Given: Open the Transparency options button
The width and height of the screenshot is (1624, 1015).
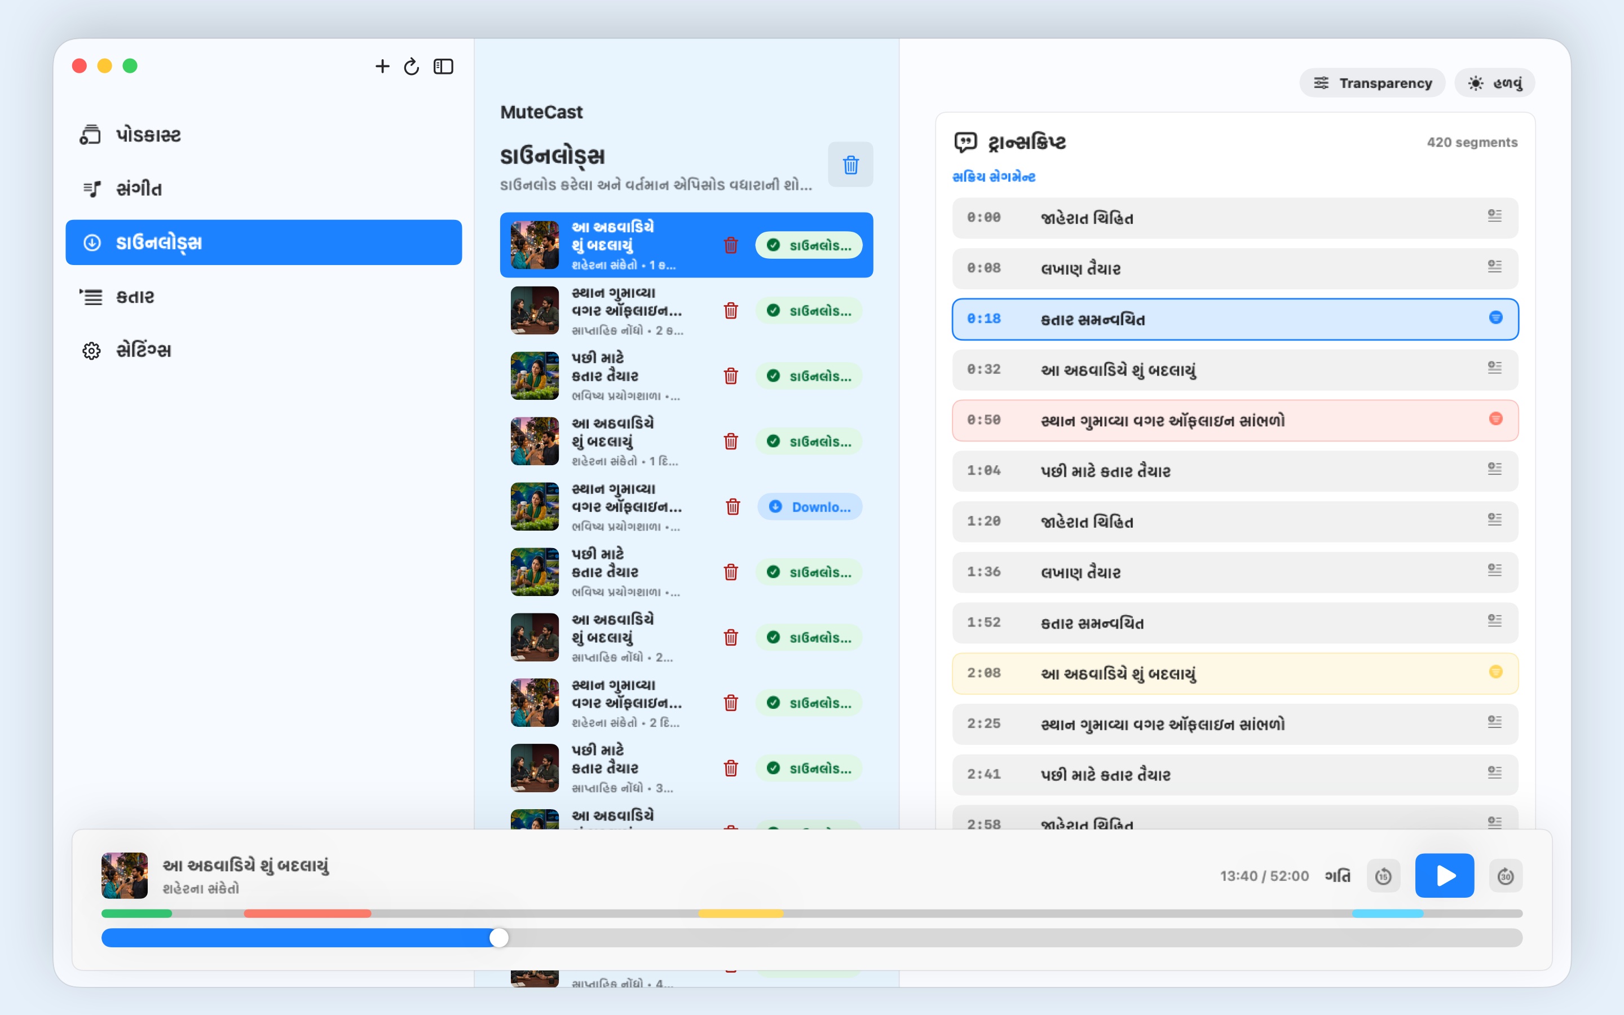Looking at the screenshot, I should [x=1373, y=82].
